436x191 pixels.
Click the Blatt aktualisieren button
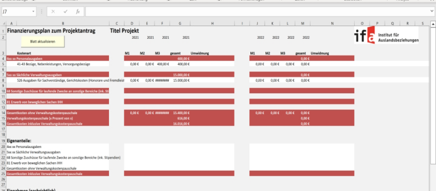coord(43,41)
